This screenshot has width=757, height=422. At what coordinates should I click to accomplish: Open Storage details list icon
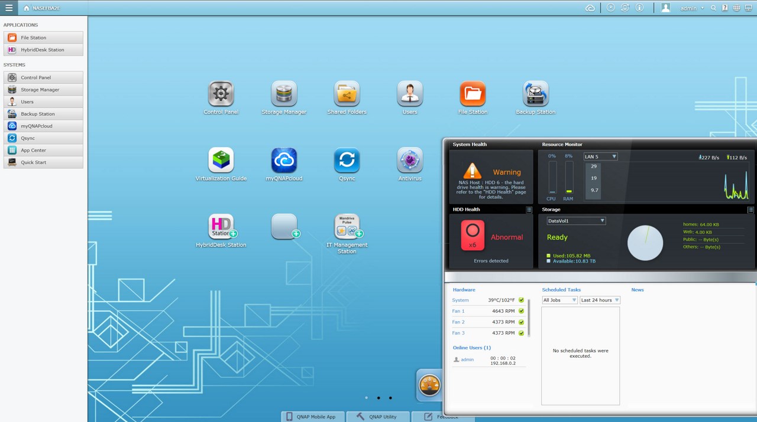[x=750, y=210]
